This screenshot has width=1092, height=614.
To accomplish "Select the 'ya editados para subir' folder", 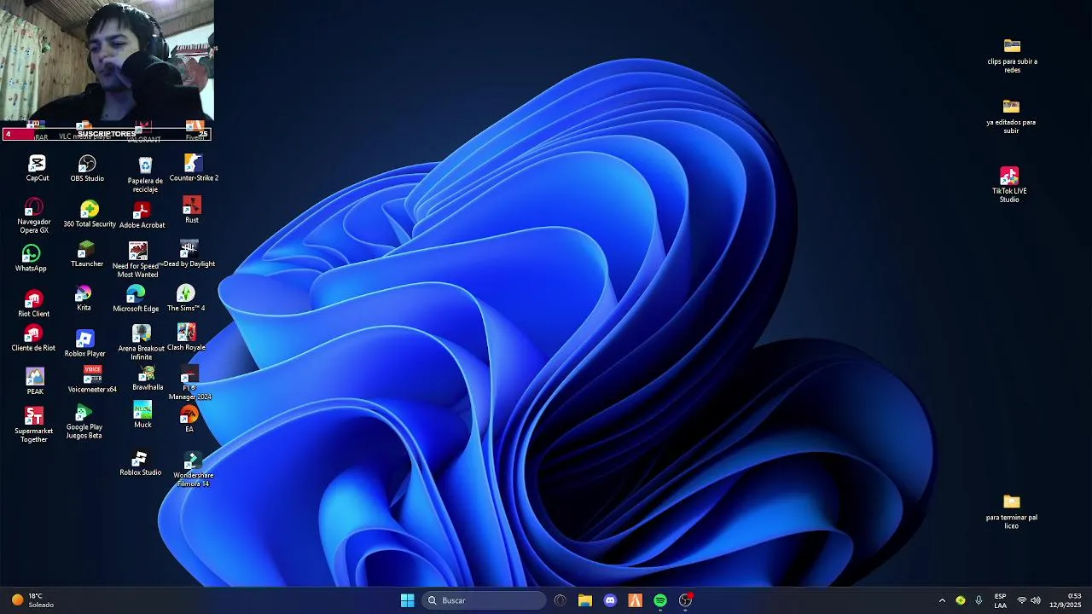I will point(1011,117).
